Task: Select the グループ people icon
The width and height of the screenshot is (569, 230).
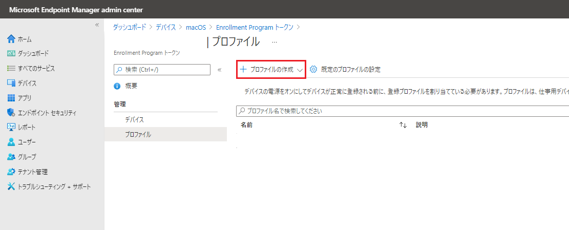Action: [x=11, y=157]
